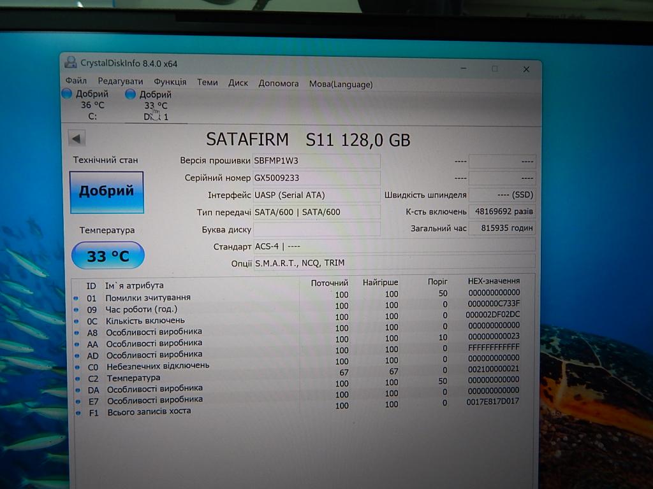
Task: Click the HEX value 0017E817D017
Action: tap(493, 402)
